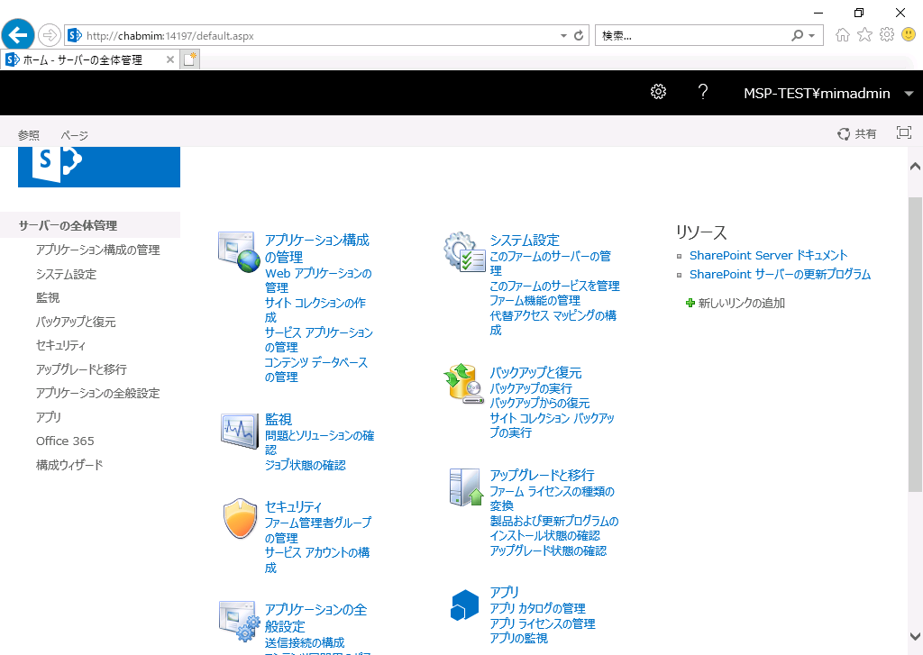
Task: Close the ホーム - サーバーの全体管理 tab
Action: [x=170, y=59]
